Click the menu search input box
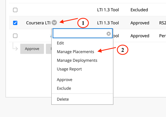 (x=82, y=33)
